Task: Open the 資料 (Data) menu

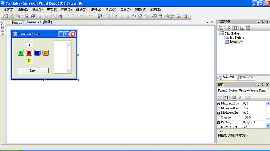Action: [96, 10]
